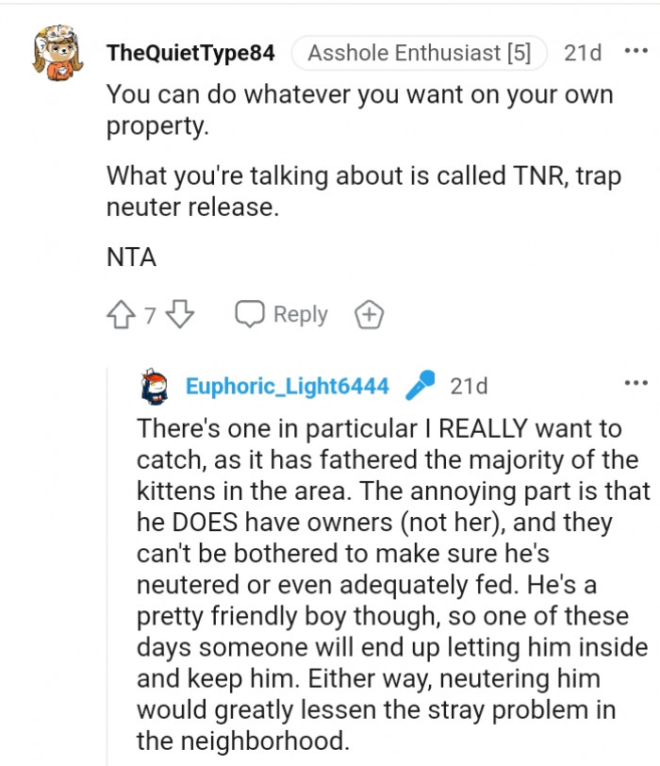The width and height of the screenshot is (660, 766).
Task: Open the TheQuietType84 username profile link
Action: (x=190, y=53)
